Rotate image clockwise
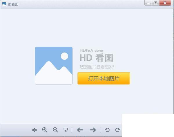The image size is (174, 137). coord(117,130)
